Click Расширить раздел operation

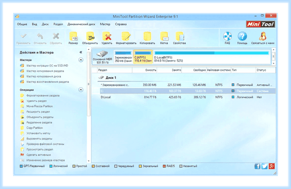point(38,111)
